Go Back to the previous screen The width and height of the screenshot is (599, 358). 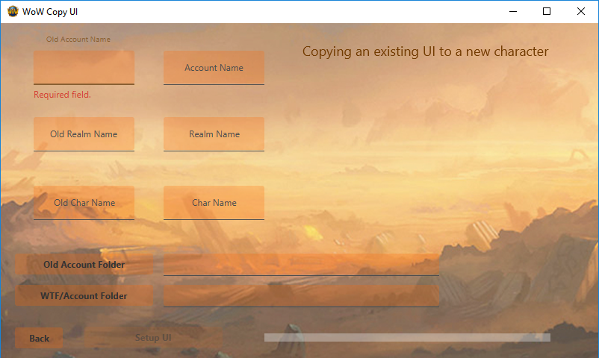point(39,338)
